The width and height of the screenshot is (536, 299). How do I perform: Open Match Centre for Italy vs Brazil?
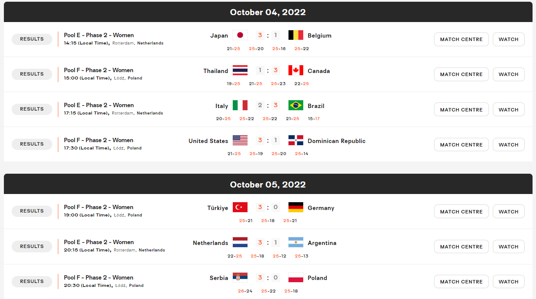click(461, 110)
